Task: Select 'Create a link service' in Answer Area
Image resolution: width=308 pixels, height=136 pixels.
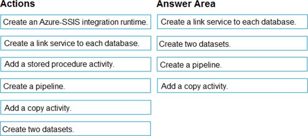Action: tap(232, 22)
